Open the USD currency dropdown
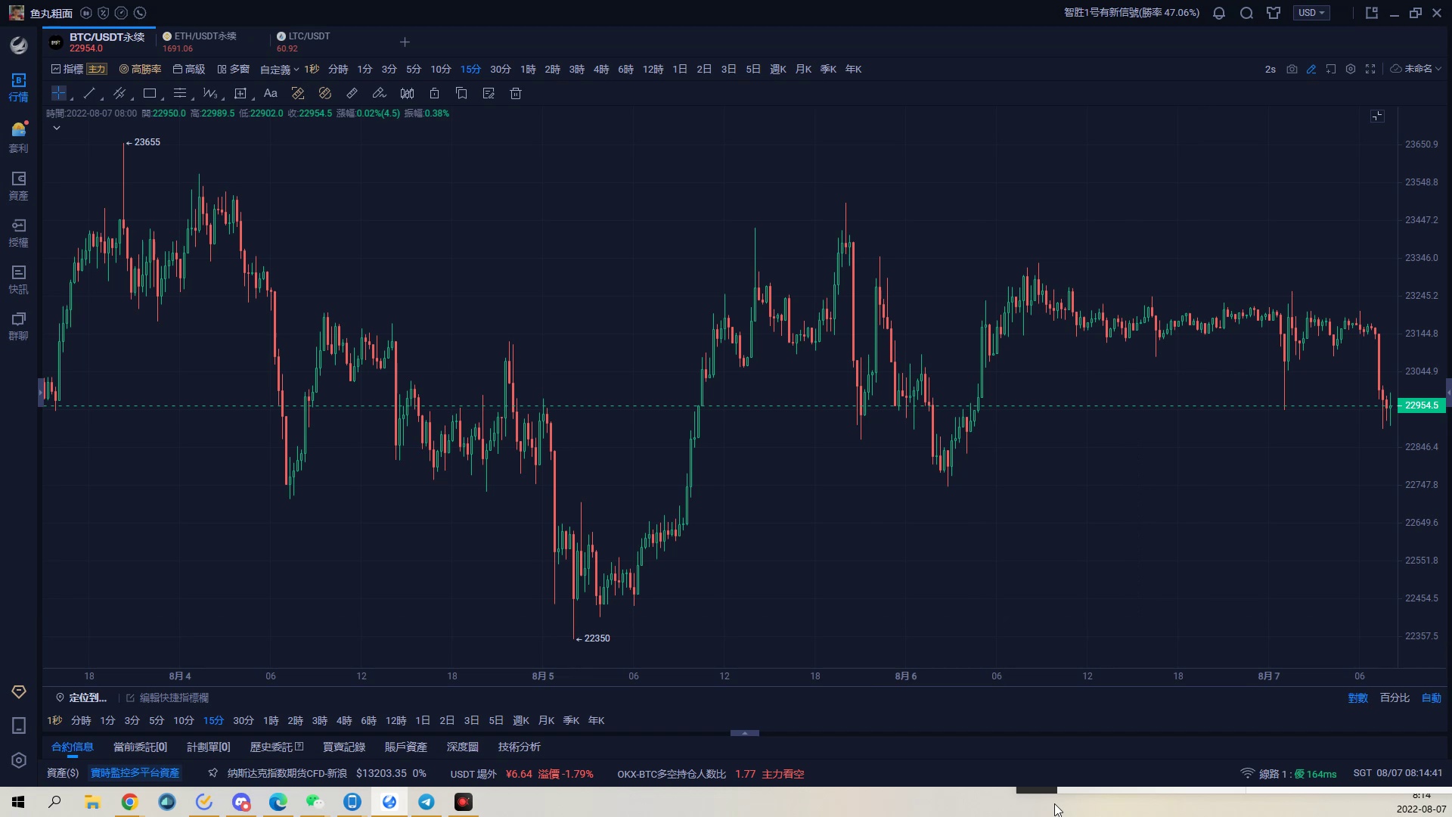Image resolution: width=1452 pixels, height=817 pixels. [1311, 13]
